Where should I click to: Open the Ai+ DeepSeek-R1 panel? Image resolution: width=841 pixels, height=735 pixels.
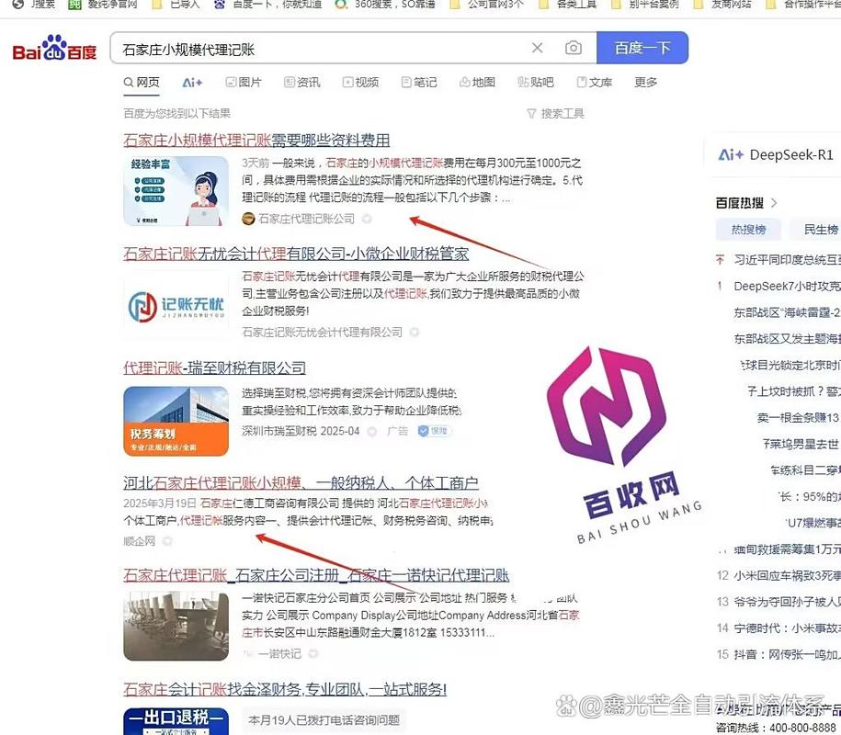[x=775, y=155]
